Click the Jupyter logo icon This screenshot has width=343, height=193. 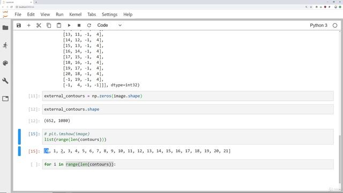5,14
